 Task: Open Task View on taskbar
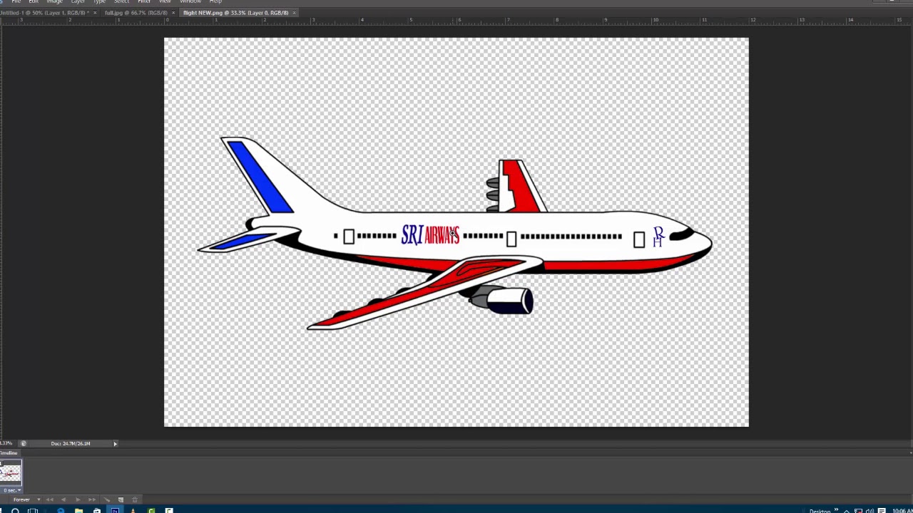pos(33,510)
